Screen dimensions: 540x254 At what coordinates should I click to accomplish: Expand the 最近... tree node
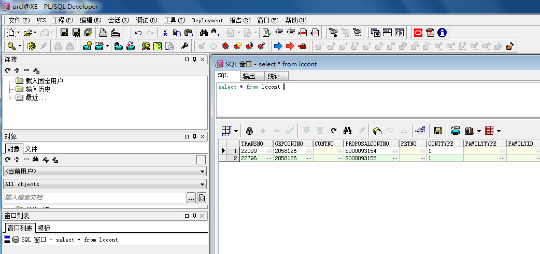[x=10, y=98]
